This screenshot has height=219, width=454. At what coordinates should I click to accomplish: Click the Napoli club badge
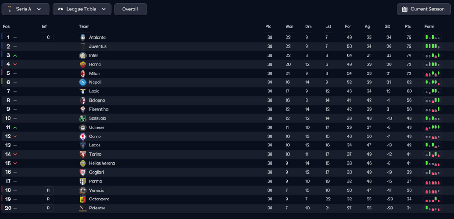83,82
